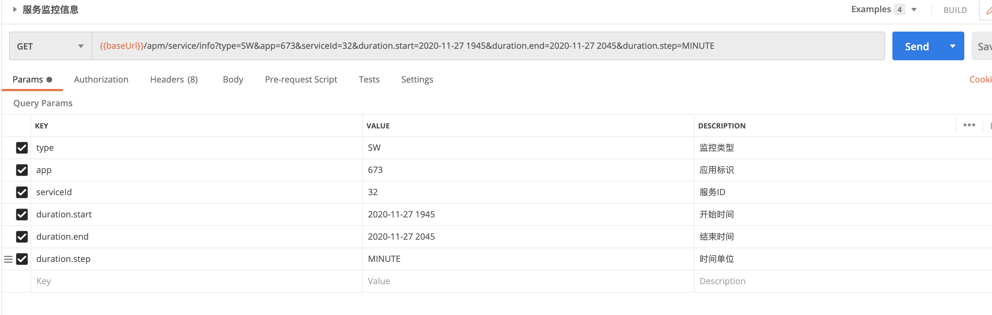
Task: Switch to the Authorization tab
Action: click(x=101, y=80)
